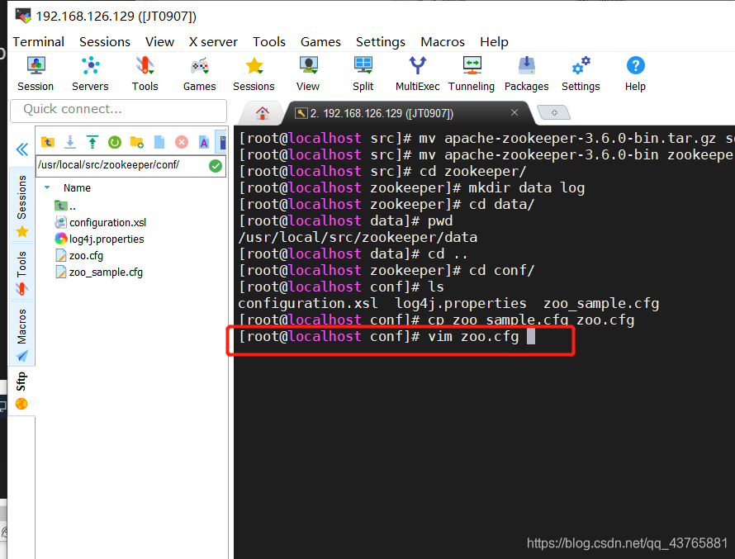Viewport: 735px width, 559px height.
Task: Switch to the Sftp sidebar tab
Action: click(x=21, y=390)
